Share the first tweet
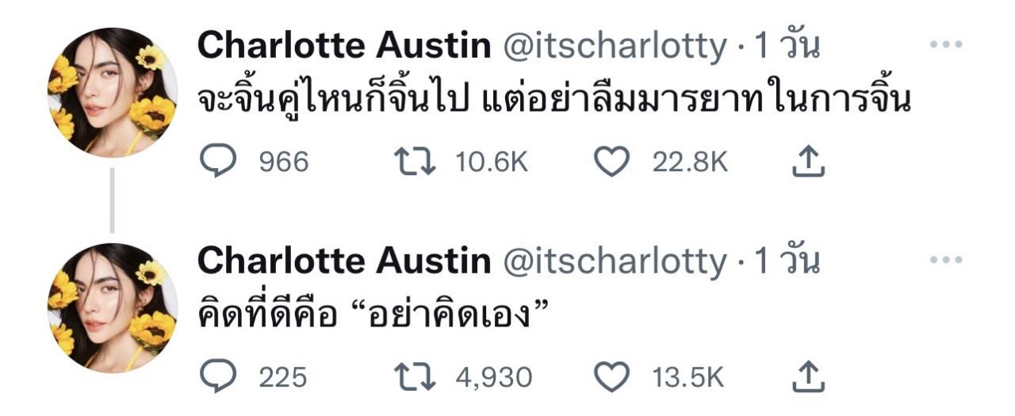Screen dimensions: 1015x416 coord(809,162)
